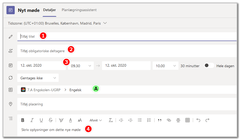Click the channel list icon

point(11,90)
